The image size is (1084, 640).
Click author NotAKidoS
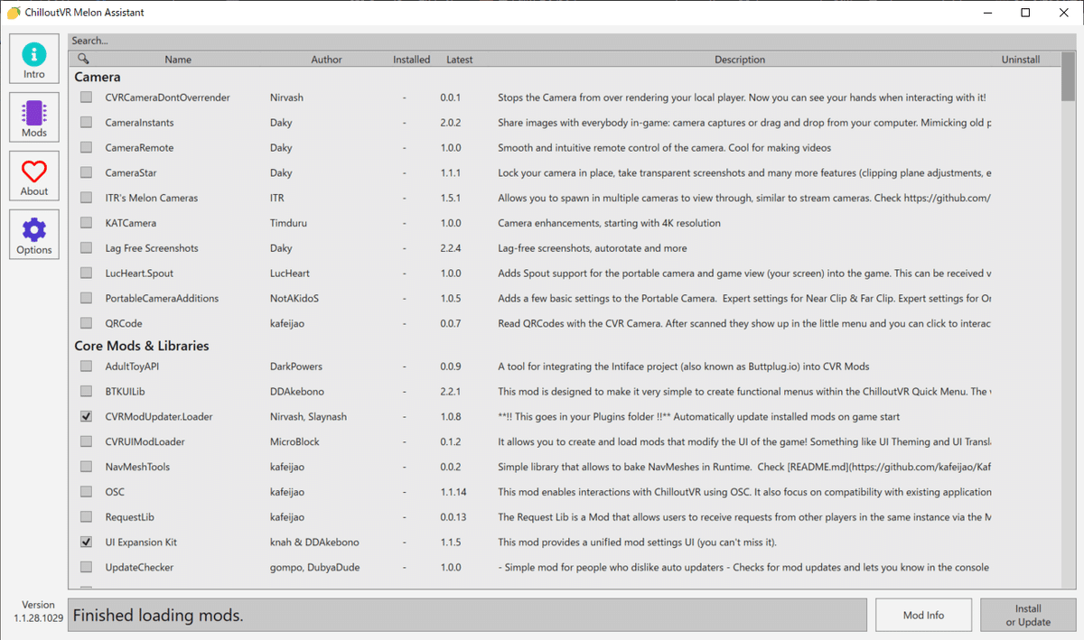(294, 298)
